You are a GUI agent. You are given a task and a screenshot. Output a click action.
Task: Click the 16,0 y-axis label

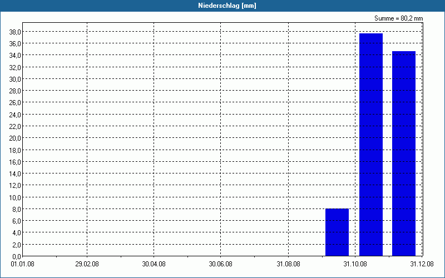click(15, 162)
